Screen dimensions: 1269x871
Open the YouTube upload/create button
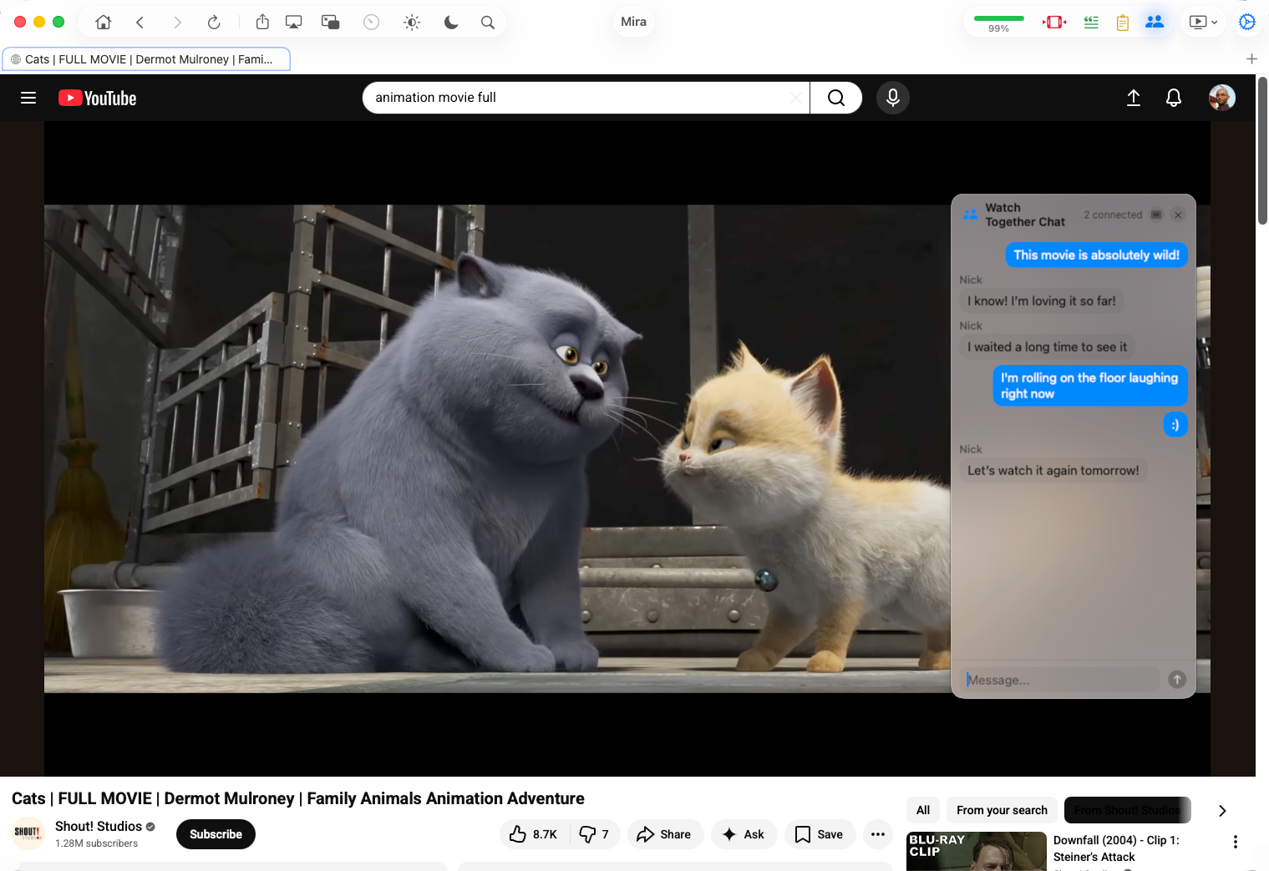click(x=1134, y=98)
